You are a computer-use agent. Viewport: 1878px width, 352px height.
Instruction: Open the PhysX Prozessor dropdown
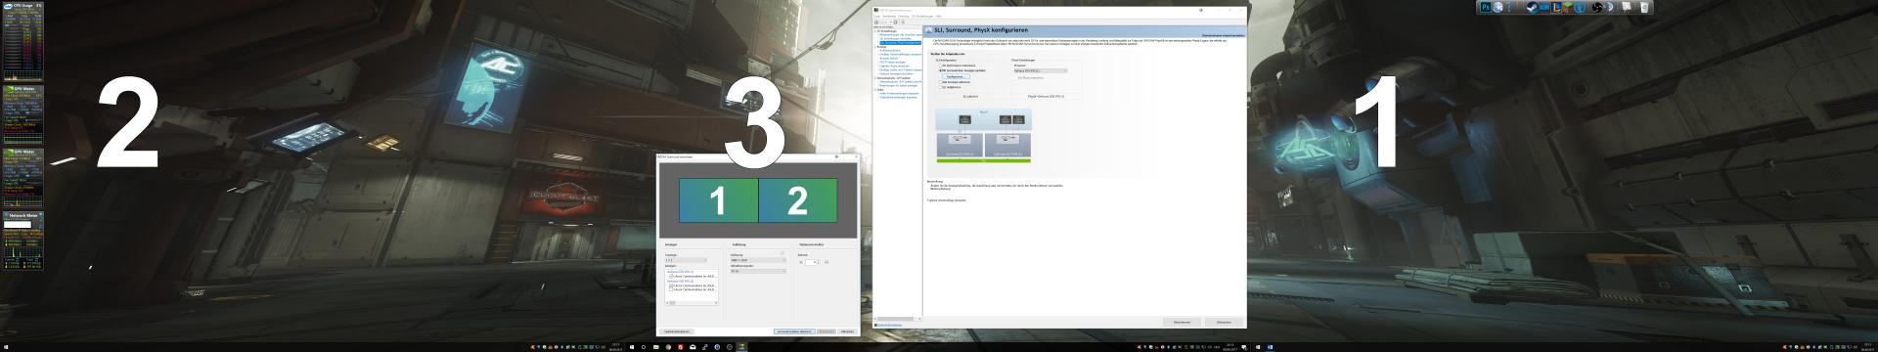(1039, 70)
